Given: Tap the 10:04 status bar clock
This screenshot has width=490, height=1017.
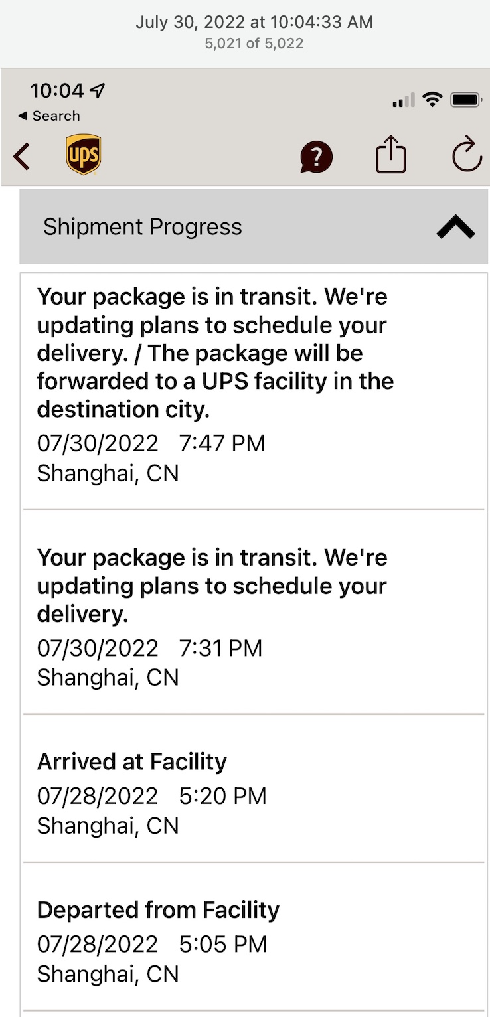Looking at the screenshot, I should point(57,90).
